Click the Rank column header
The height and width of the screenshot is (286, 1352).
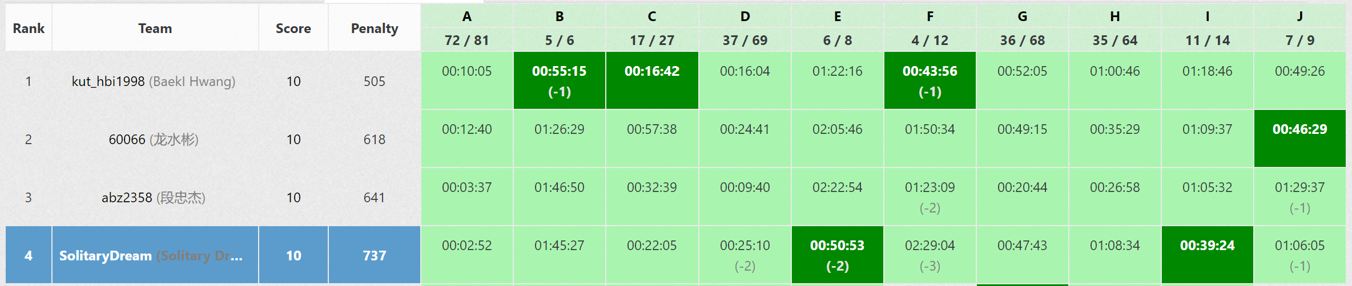pyautogui.click(x=29, y=28)
